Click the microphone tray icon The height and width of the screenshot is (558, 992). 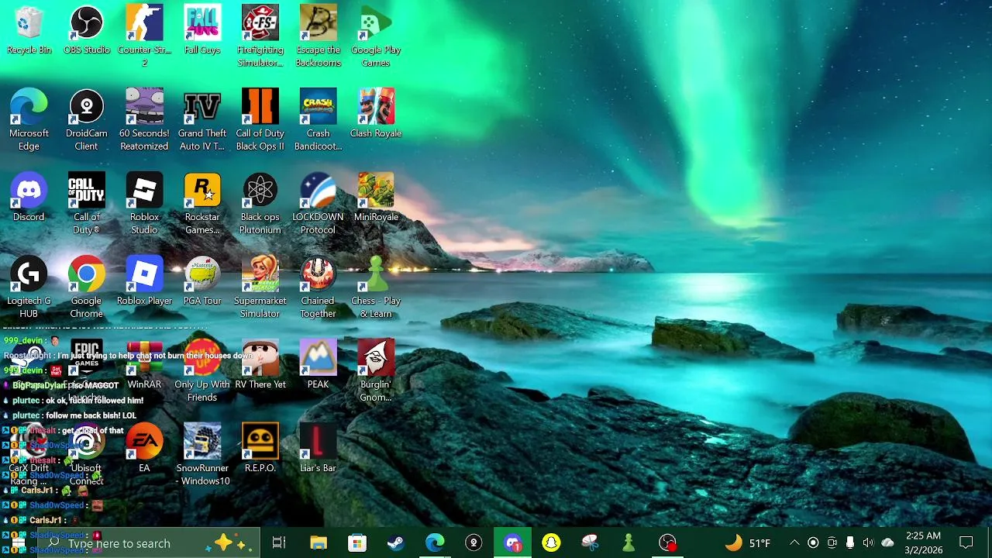pos(850,543)
